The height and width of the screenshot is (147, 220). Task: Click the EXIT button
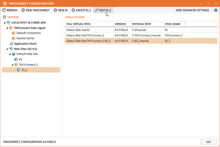point(209,142)
